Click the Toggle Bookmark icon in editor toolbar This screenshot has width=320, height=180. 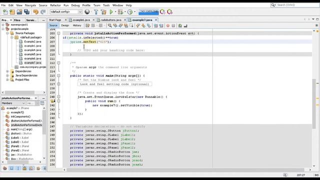point(149,25)
